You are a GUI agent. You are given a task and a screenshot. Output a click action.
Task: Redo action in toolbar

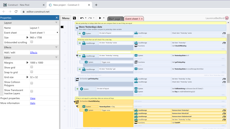click(90, 18)
